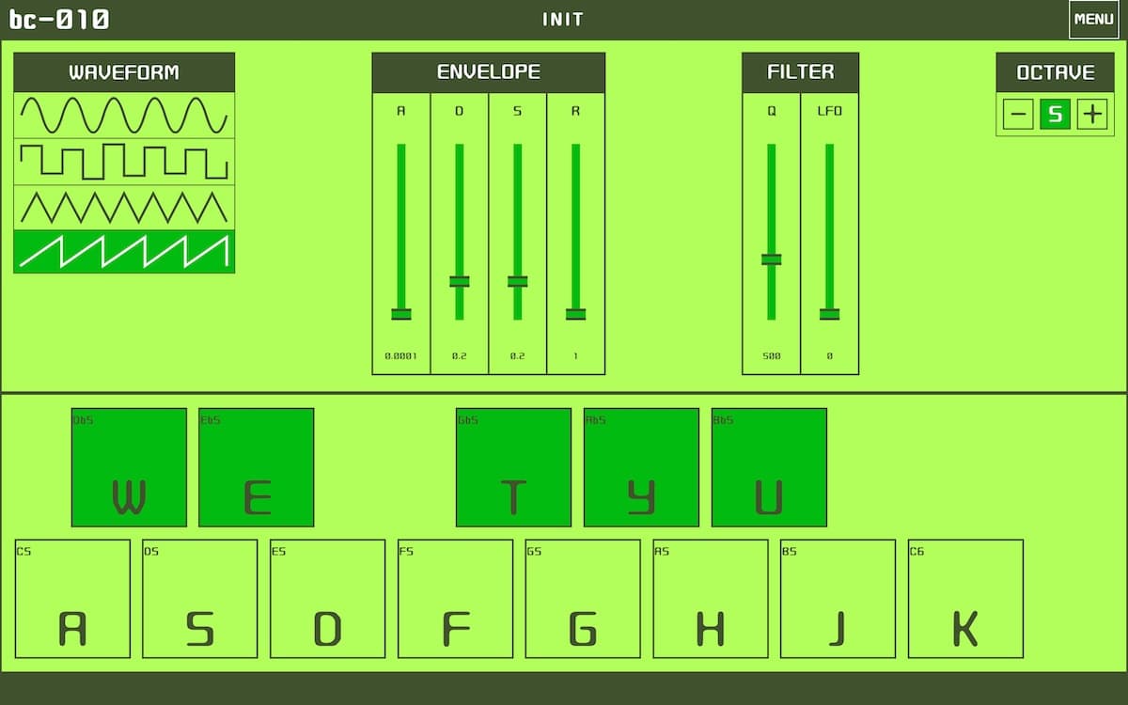Click the Decay slider handle

[x=460, y=281]
